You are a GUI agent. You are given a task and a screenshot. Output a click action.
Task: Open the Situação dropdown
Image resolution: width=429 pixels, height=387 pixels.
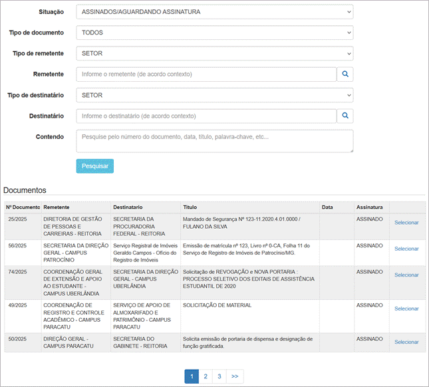214,12
